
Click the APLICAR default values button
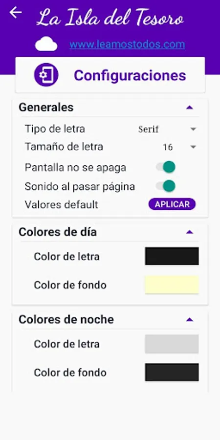(172, 204)
